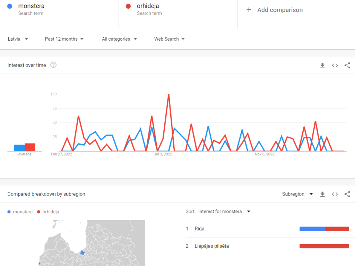Screen dimensions: 355x266
Task: Expand the Past 12 months time range
Action: click(64, 39)
